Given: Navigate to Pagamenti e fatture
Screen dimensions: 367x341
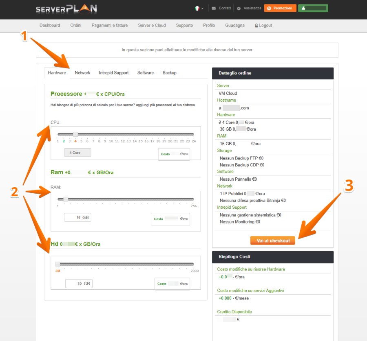Looking at the screenshot, I should [109, 25].
